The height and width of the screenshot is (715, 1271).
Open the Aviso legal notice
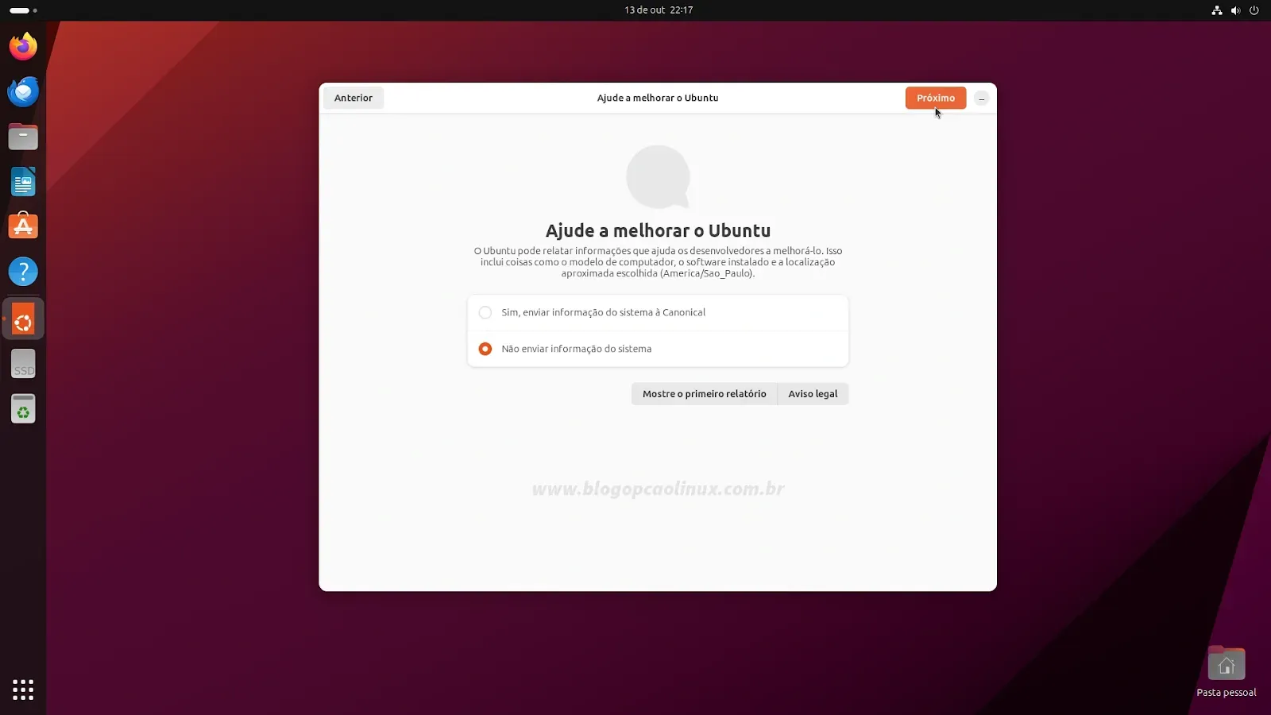(813, 394)
